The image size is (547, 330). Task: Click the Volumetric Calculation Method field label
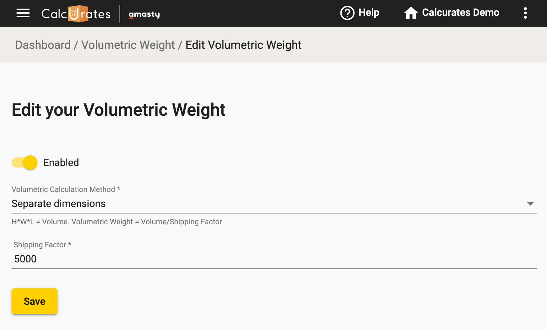66,189
